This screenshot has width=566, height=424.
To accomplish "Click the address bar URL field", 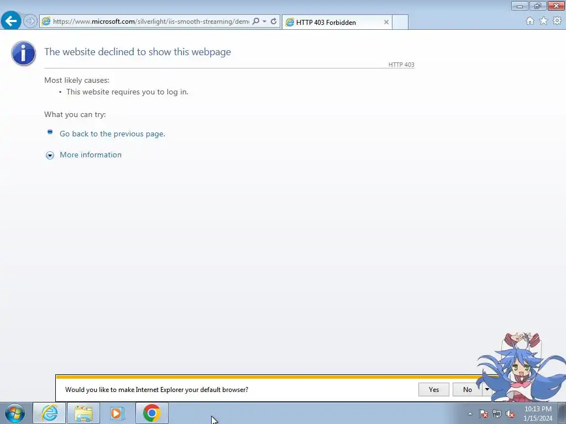I will pos(151,22).
